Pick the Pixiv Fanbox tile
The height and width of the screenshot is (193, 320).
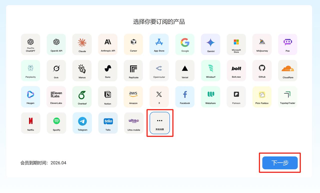pyautogui.click(x=262, y=97)
